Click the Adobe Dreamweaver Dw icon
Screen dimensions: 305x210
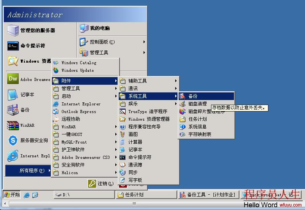[13, 79]
